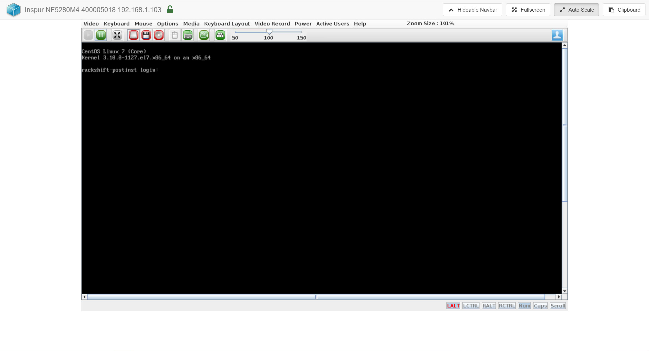Image resolution: width=649 pixels, height=351 pixels.
Task: Click the blue cube logo icon
Action: 13,10
